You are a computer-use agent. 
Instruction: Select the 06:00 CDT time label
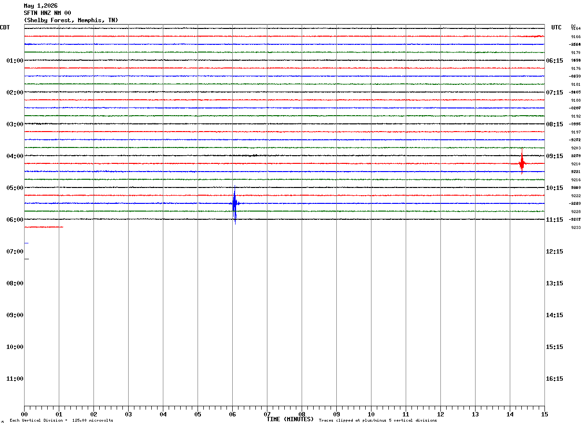coord(15,220)
